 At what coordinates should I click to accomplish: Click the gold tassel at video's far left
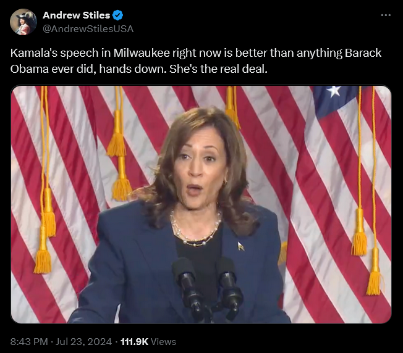click(x=43, y=260)
